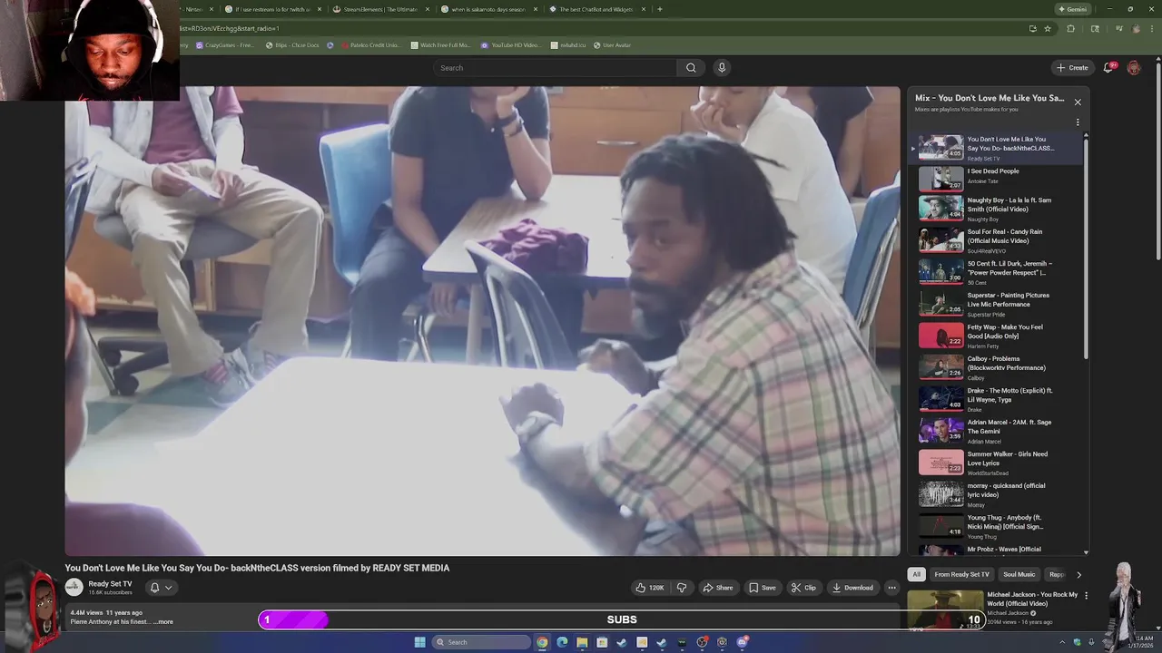Open Gemini in Chrome
Screen dimensions: 1162x653
coord(1072,9)
